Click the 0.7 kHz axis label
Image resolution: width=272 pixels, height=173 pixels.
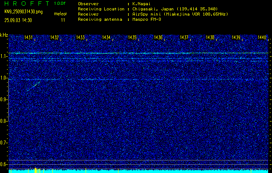point(3,143)
